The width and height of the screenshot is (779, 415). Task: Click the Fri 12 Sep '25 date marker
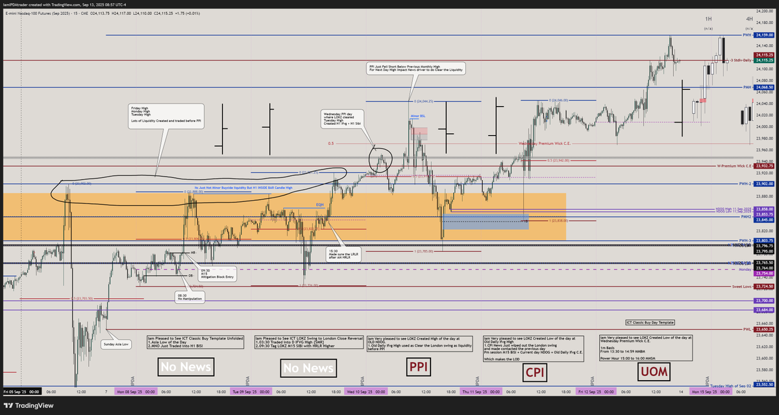597,392
